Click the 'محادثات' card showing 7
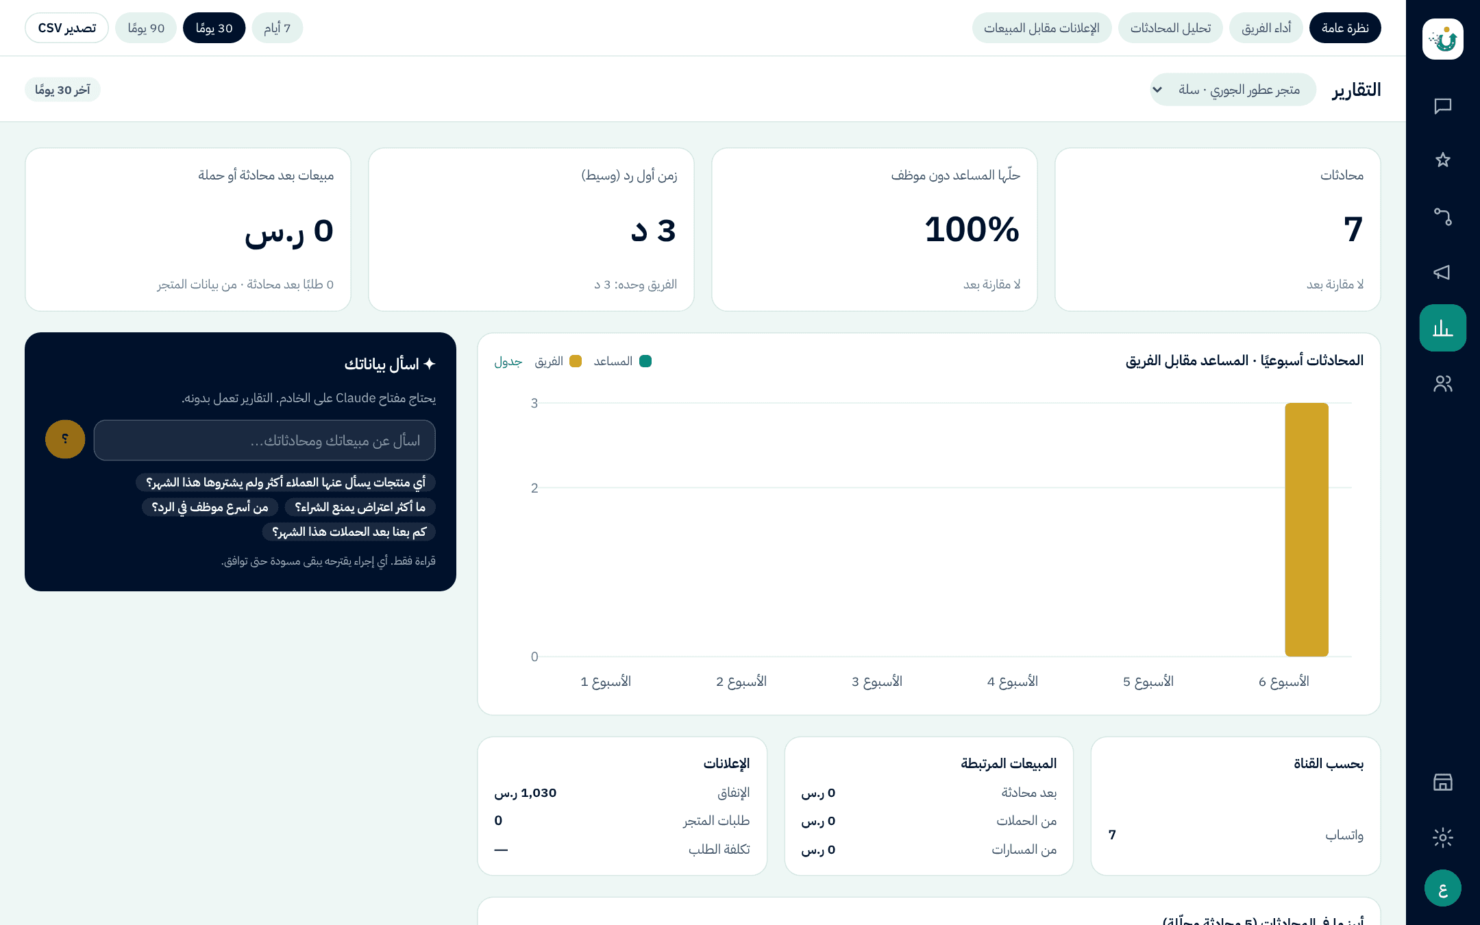Screen dimensions: 1480x925 [x=1218, y=230]
